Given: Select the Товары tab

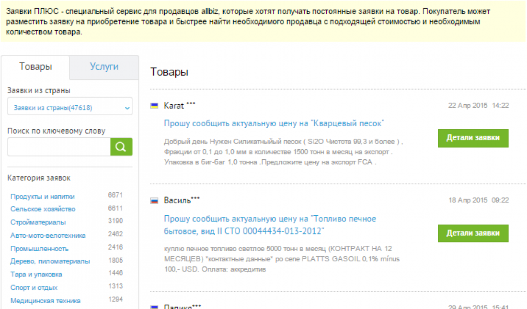Looking at the screenshot, I should pyautogui.click(x=35, y=67).
